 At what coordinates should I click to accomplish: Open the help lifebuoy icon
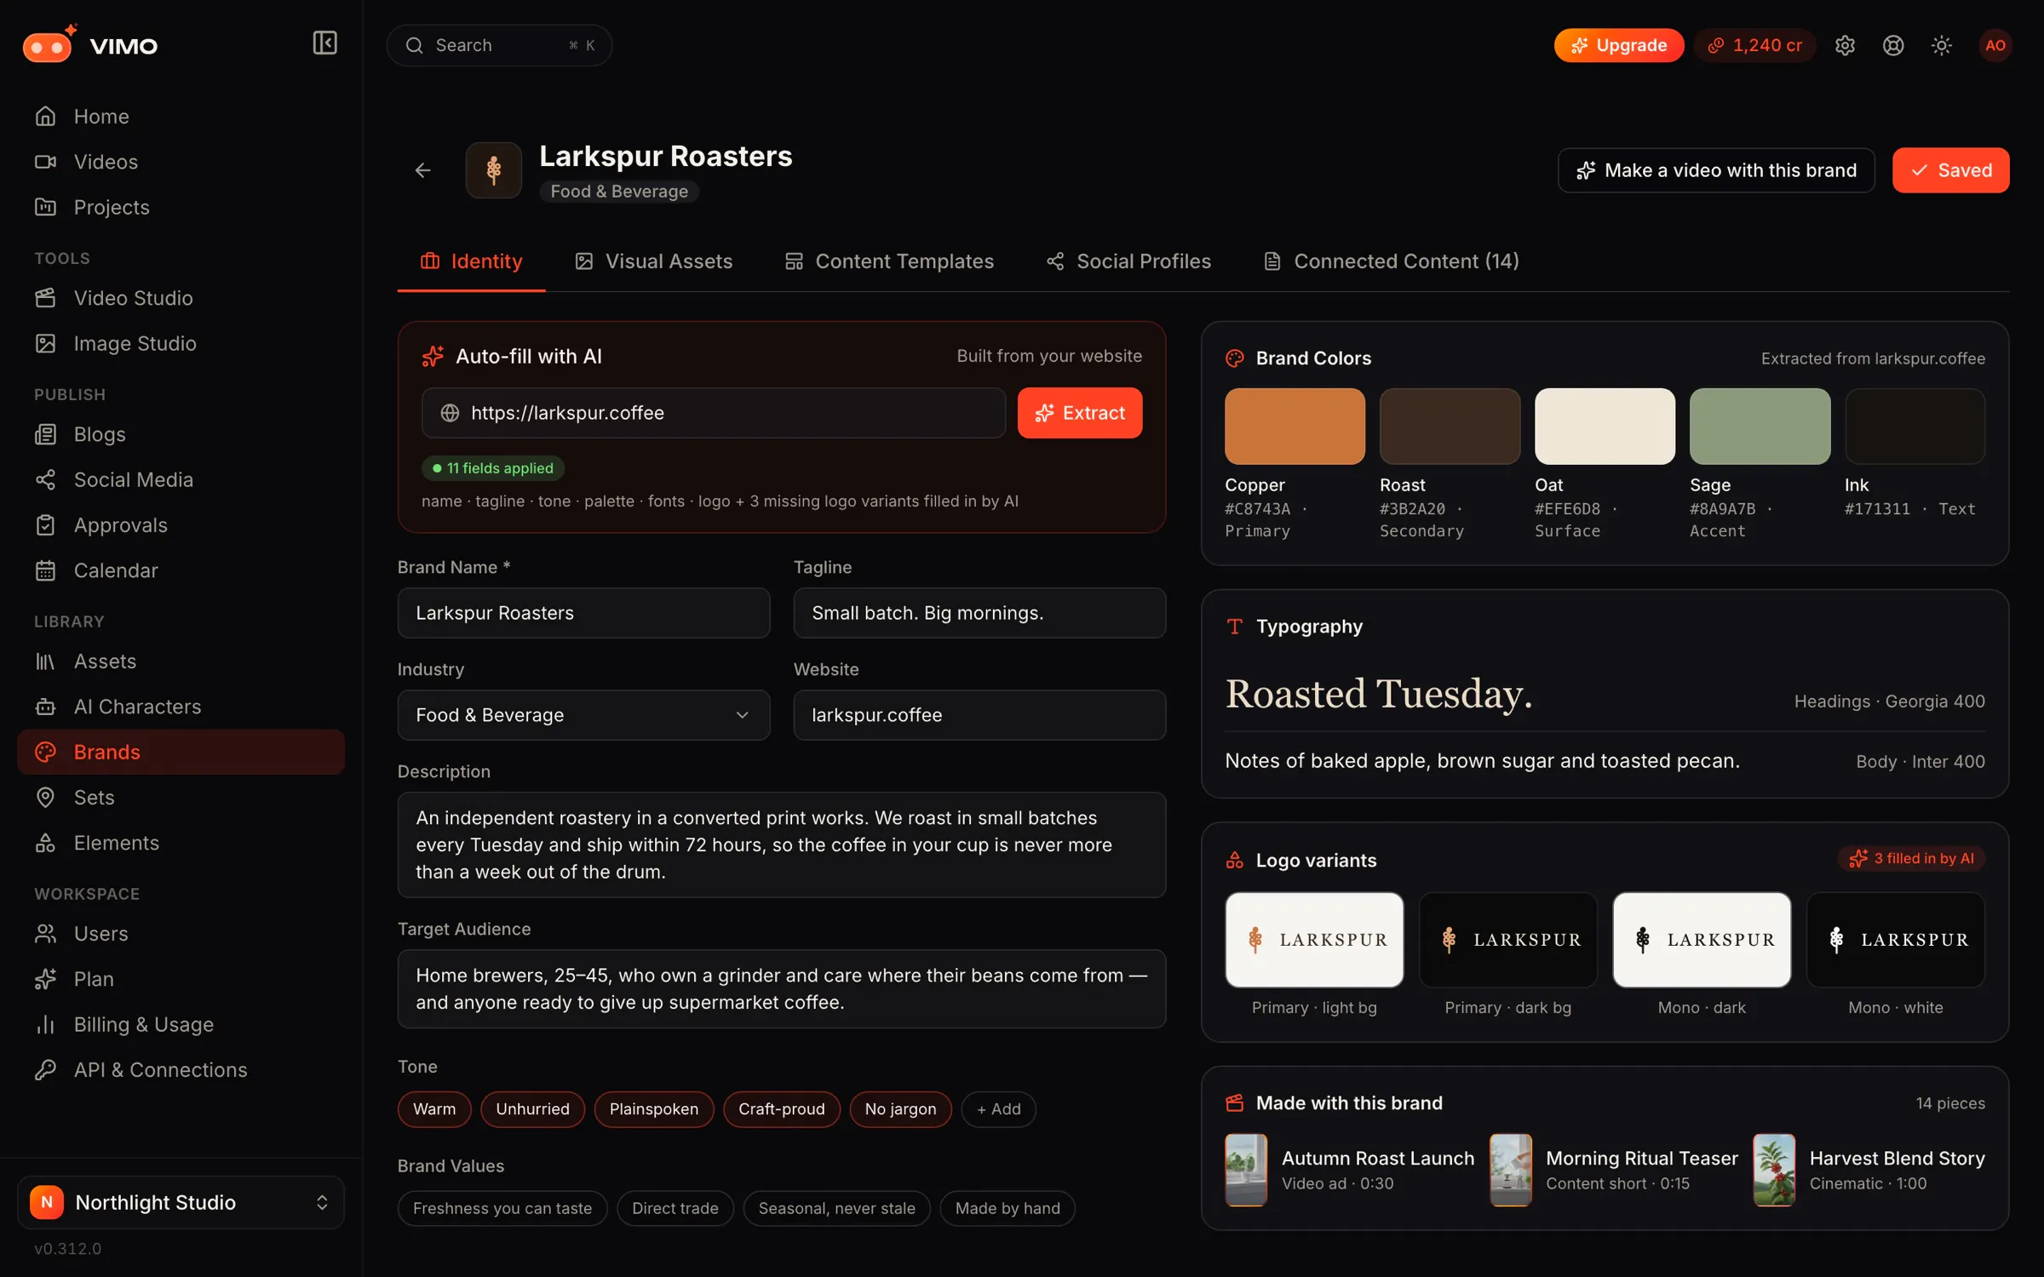coord(1893,45)
